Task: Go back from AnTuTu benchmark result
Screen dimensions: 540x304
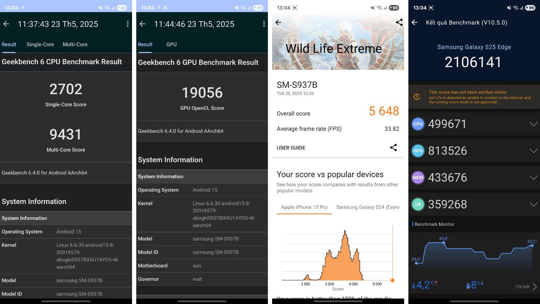Action: click(415, 22)
